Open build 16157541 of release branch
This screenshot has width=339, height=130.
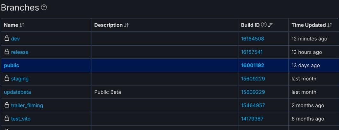tap(252, 52)
